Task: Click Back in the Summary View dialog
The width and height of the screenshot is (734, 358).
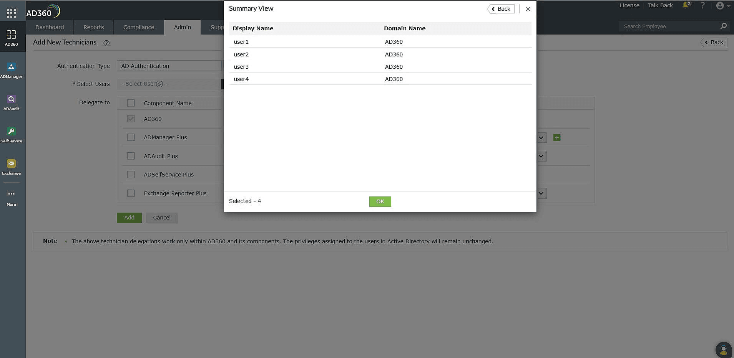Action: coord(501,8)
